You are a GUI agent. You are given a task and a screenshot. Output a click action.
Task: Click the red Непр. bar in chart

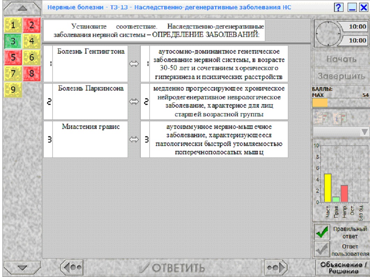pyautogui.click(x=344, y=194)
